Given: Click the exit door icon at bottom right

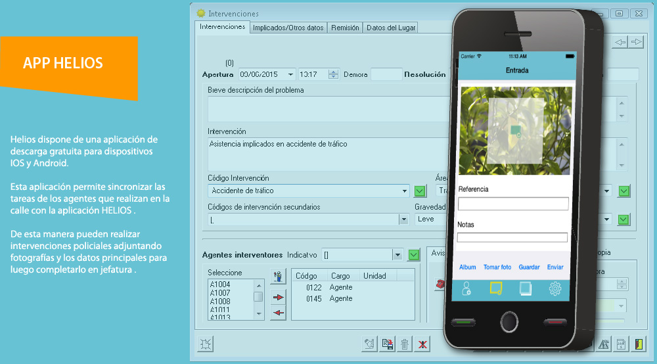Looking at the screenshot, I should click(x=639, y=344).
